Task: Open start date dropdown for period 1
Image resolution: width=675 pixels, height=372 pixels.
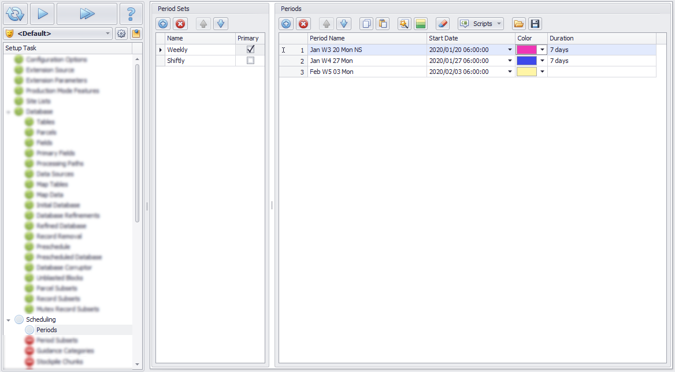Action: [510, 50]
